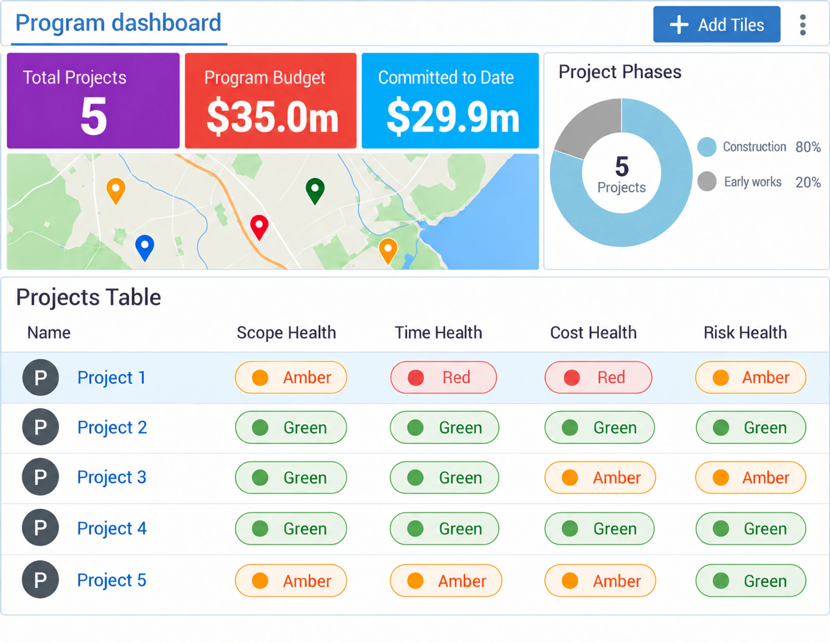Click Project 2's Green Scope Health badge
The height and width of the screenshot is (643, 830).
[x=291, y=427]
